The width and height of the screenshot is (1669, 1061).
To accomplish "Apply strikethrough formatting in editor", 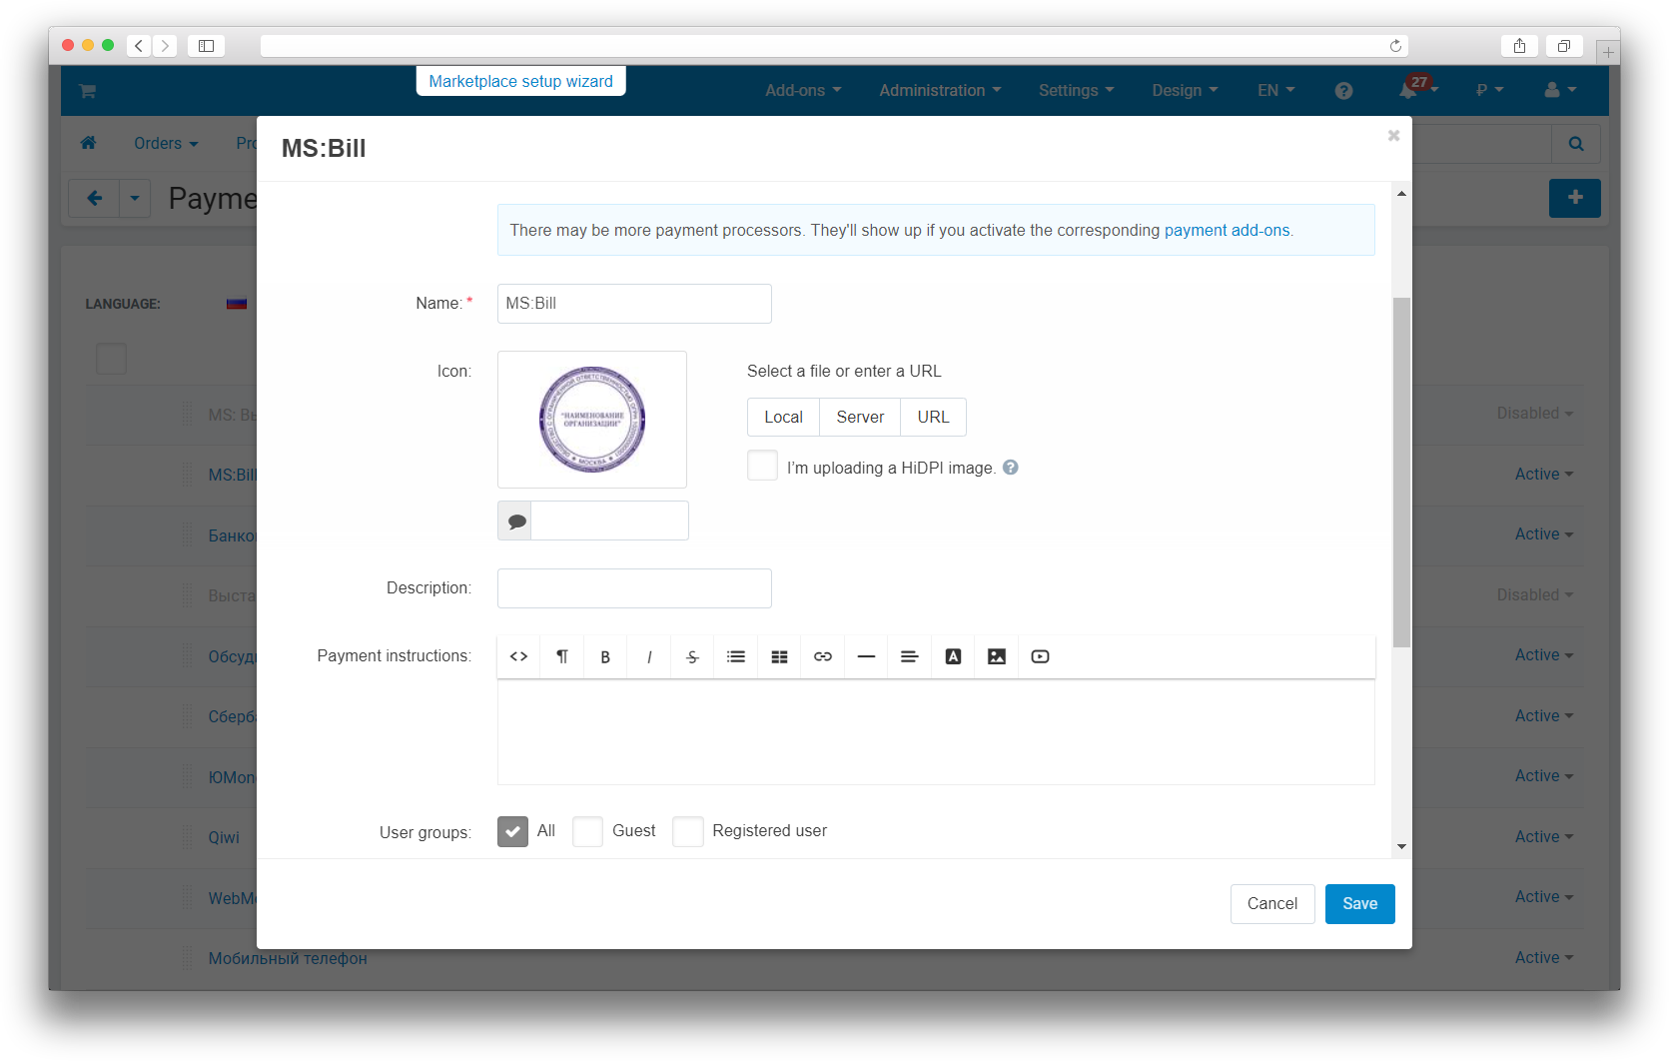I will tap(692, 657).
